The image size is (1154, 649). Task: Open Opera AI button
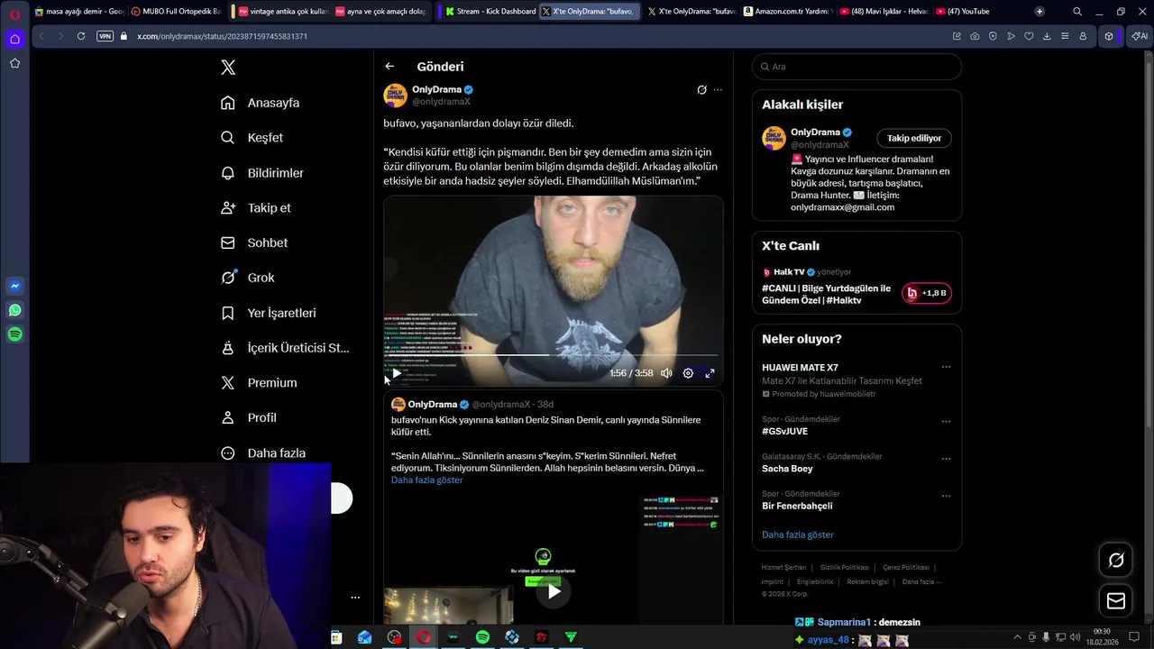click(1140, 36)
